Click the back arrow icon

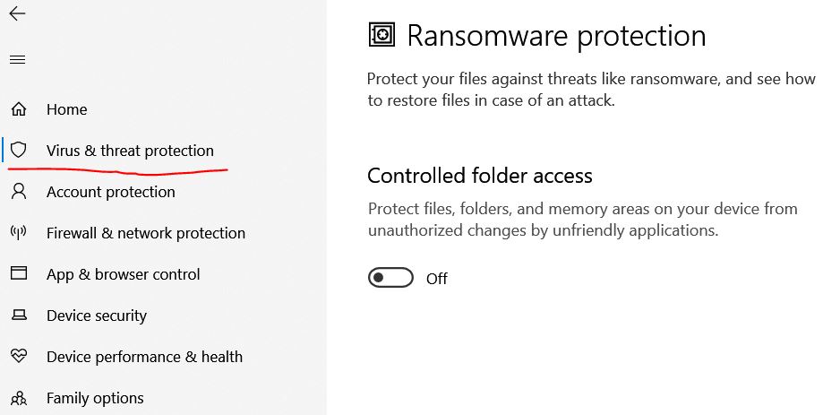coord(17,13)
